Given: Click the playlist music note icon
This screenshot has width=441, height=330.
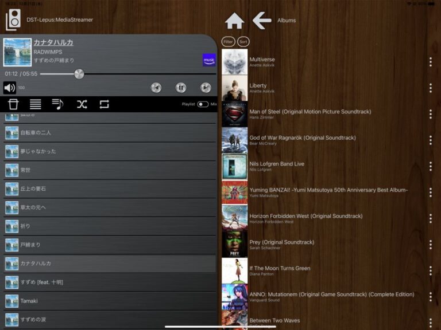Looking at the screenshot, I should click(57, 104).
